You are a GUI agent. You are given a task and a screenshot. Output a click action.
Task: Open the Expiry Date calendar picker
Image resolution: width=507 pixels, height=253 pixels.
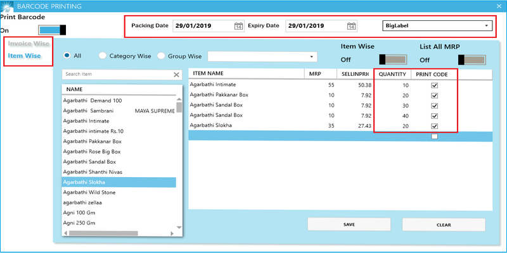pyautogui.click(x=352, y=27)
